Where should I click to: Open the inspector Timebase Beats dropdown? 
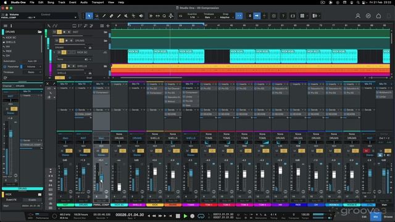(x=33, y=72)
